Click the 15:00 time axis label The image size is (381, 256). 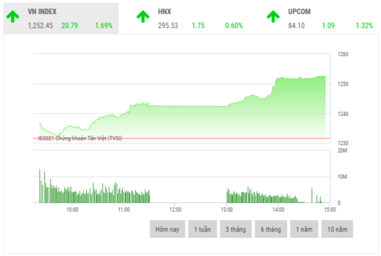click(x=330, y=209)
